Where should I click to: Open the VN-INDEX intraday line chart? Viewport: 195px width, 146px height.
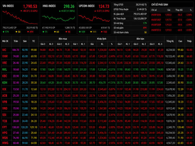pos(20,18)
